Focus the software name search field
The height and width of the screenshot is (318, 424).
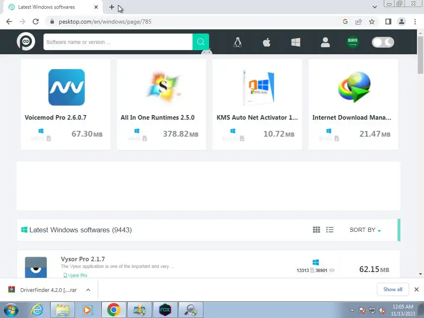pos(118,42)
